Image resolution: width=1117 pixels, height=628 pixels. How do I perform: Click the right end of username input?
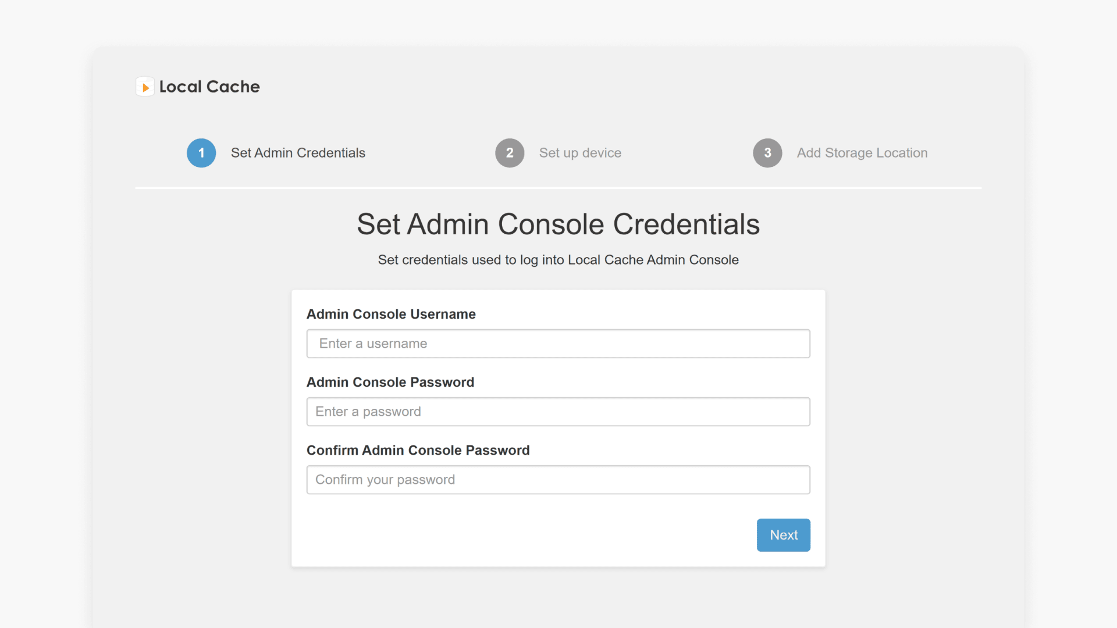click(x=797, y=344)
